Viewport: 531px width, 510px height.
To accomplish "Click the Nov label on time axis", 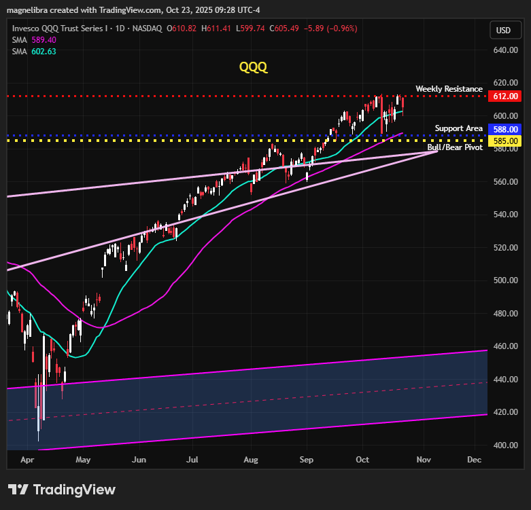I will [x=424, y=460].
